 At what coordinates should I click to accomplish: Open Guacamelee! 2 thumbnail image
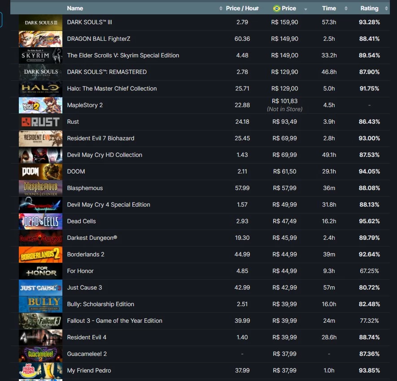pyautogui.click(x=40, y=354)
